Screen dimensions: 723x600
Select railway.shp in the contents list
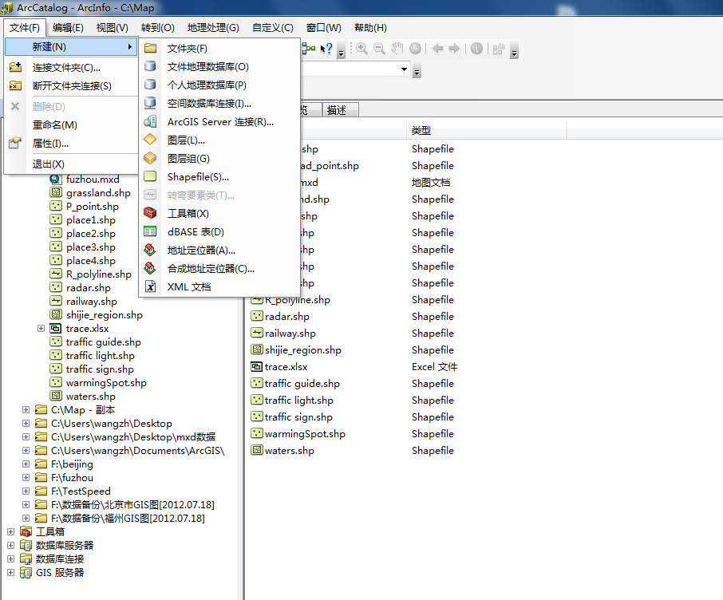290,333
